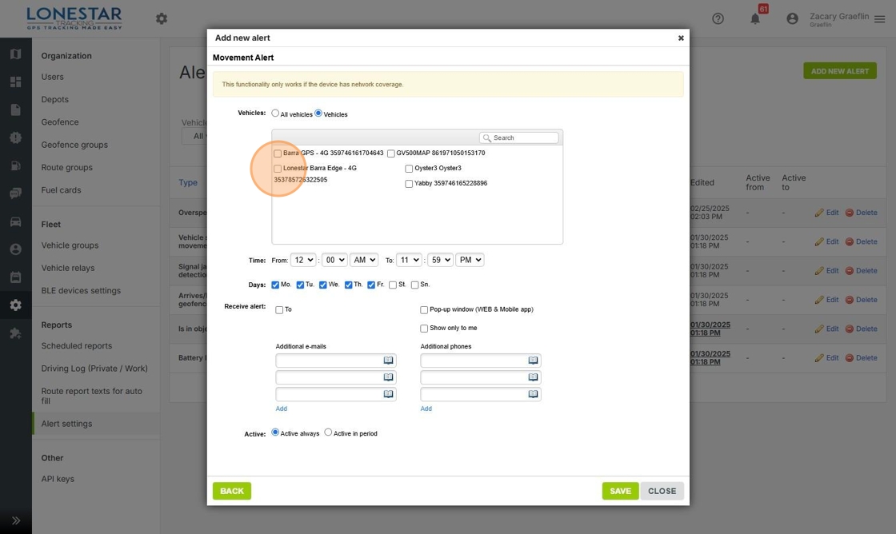Open the fuel pump icon in sidebar
The height and width of the screenshot is (534, 896).
[x=15, y=165]
